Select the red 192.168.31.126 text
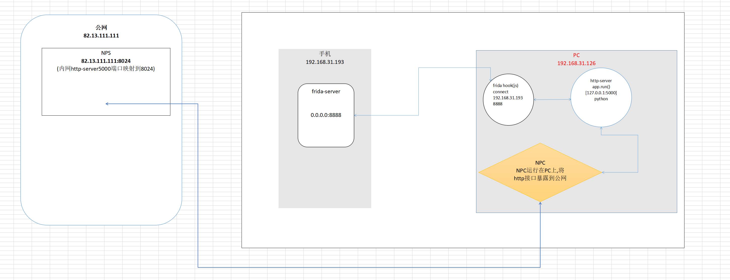This screenshot has height=280, width=730. point(577,63)
